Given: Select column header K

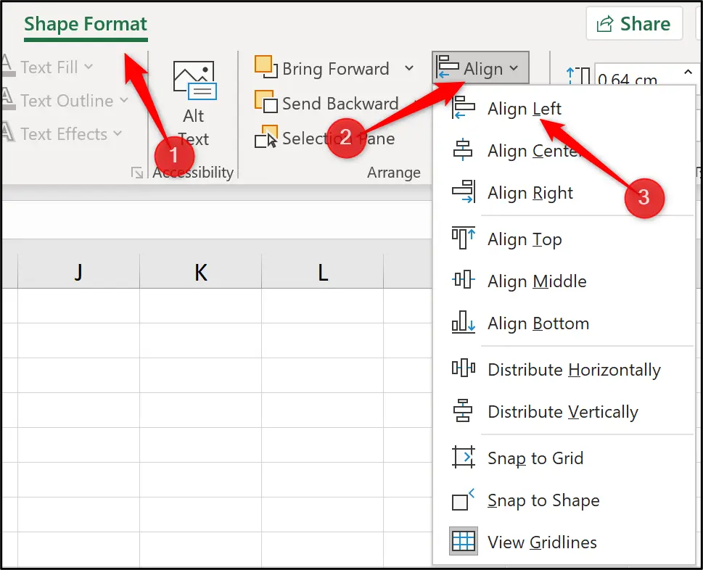Looking at the screenshot, I should coord(200,273).
